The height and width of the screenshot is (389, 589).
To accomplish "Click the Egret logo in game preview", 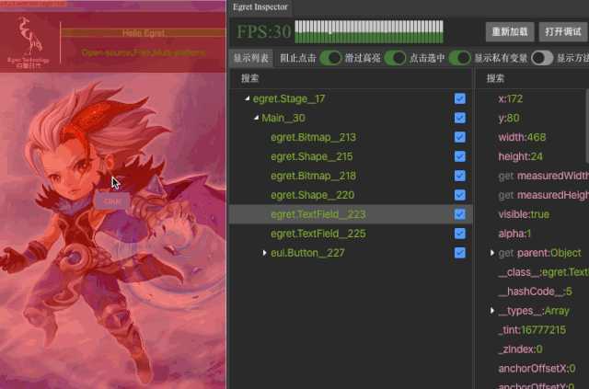I will pos(29,41).
